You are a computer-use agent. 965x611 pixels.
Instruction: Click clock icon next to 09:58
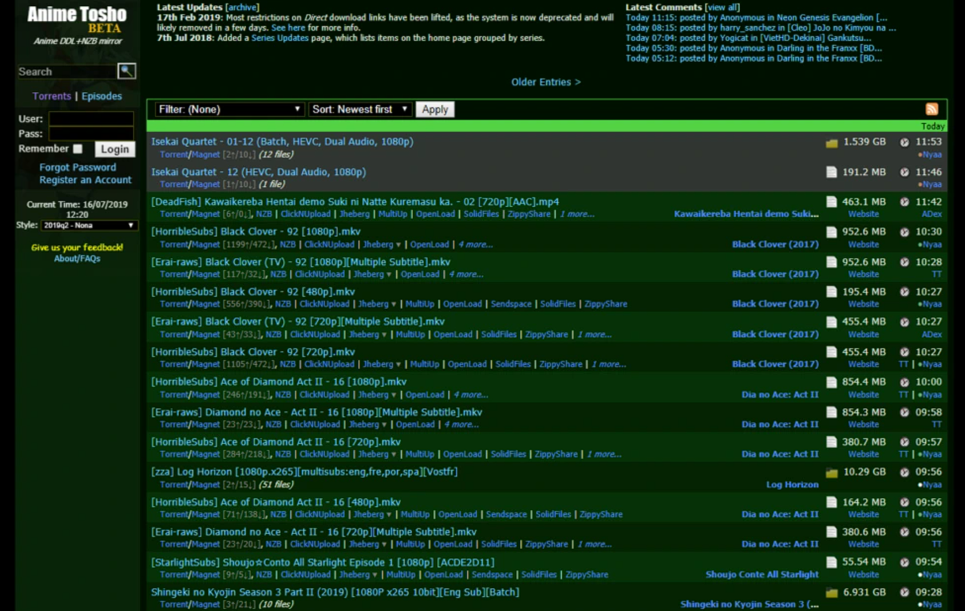[x=904, y=412]
